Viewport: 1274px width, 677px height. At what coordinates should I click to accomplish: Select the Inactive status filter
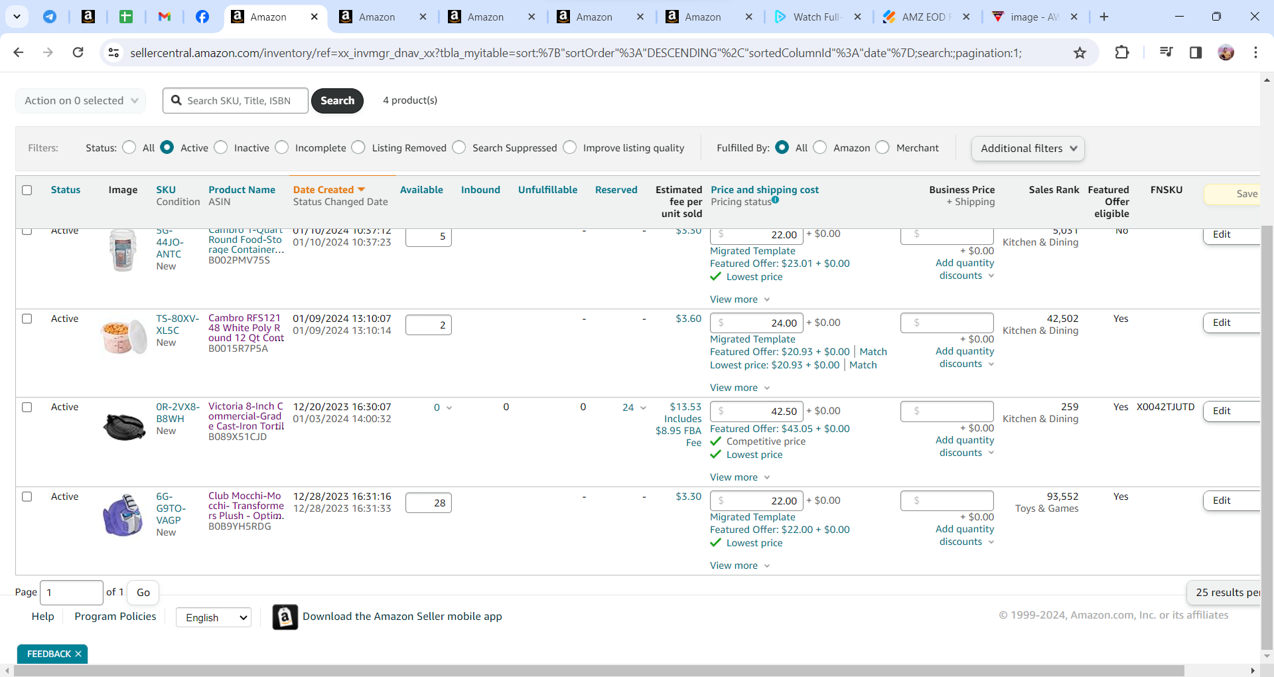[x=221, y=147]
